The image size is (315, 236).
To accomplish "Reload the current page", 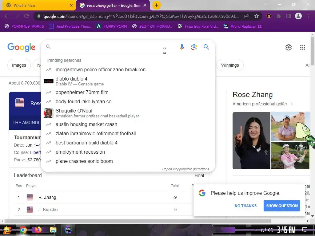I will (26, 16).
